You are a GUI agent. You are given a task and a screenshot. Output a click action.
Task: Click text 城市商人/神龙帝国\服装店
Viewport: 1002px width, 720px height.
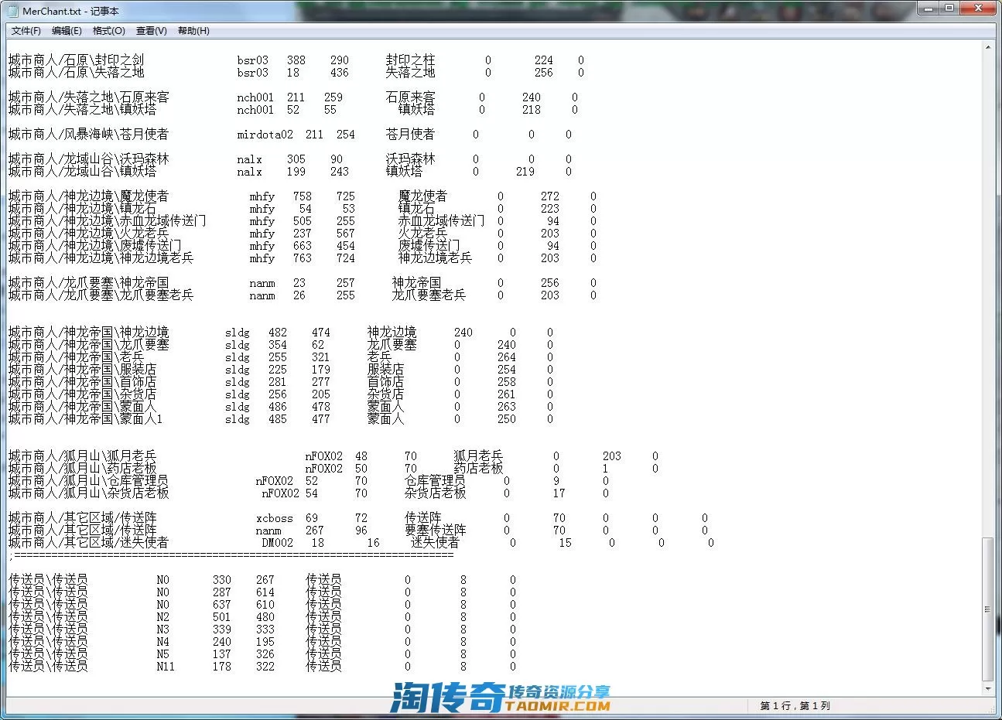click(82, 370)
